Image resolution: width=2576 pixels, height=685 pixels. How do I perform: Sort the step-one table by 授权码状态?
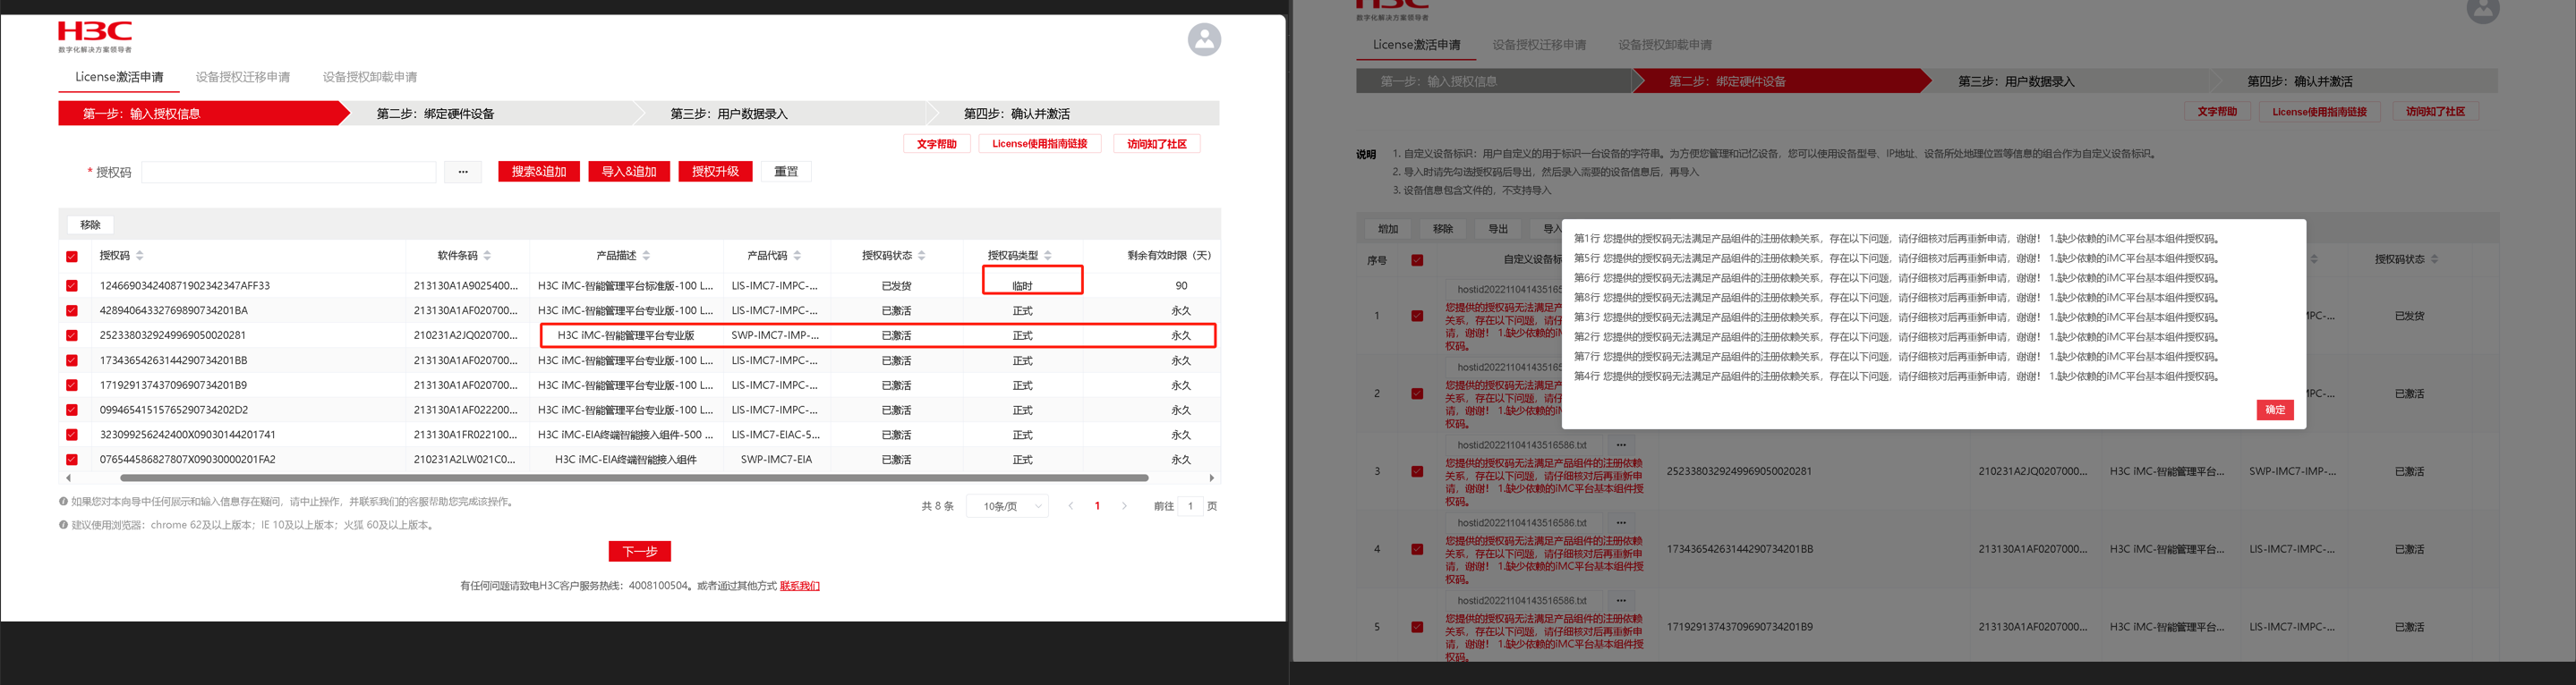tap(921, 256)
